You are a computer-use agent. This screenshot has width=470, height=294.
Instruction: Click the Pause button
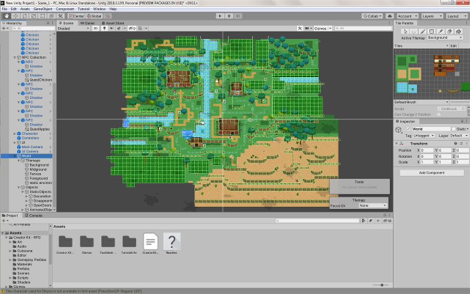pyautogui.click(x=229, y=16)
